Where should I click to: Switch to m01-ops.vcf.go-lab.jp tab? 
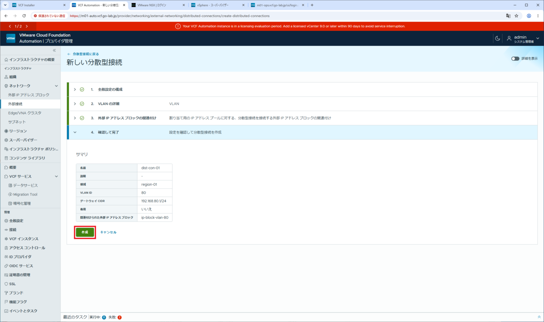coord(277,5)
